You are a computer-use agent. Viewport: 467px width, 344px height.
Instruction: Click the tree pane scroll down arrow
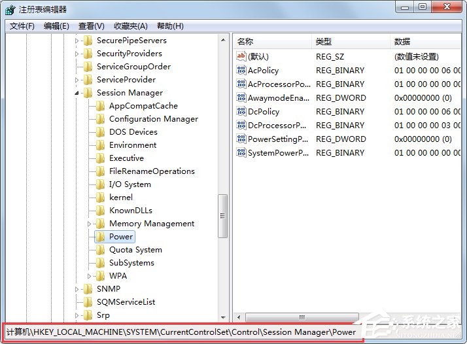coord(223,317)
